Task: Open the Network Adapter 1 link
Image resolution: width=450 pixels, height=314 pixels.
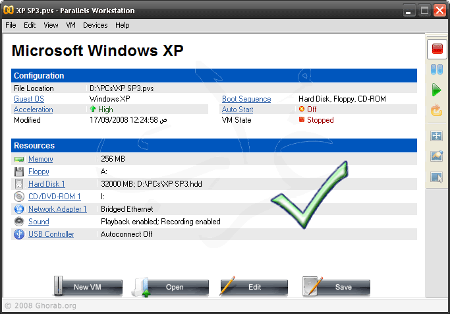Action: point(57,209)
